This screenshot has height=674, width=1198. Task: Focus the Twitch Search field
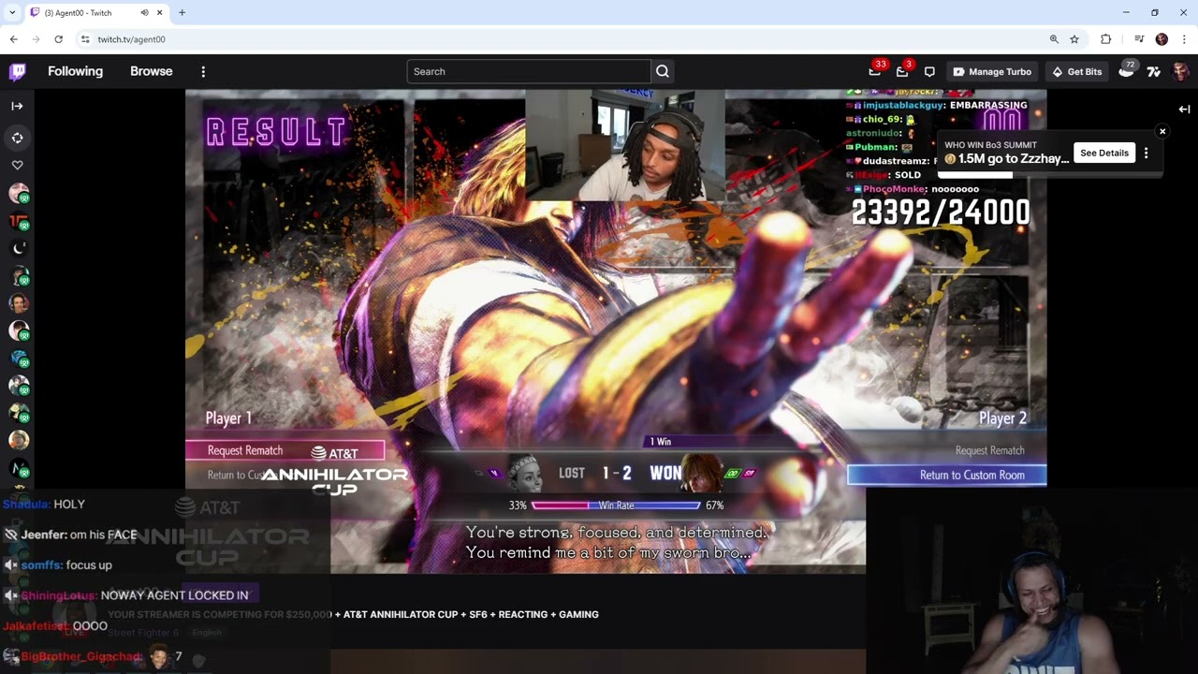coord(529,71)
